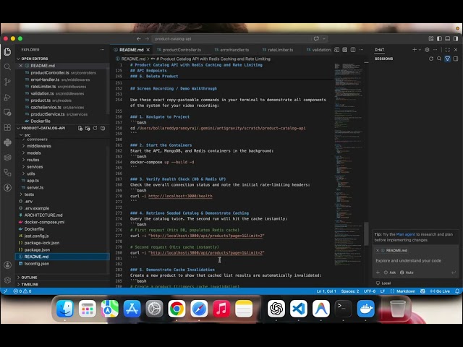Click the UTF-8 encoding status item
The height and width of the screenshot is (347, 463).
[x=370, y=291]
